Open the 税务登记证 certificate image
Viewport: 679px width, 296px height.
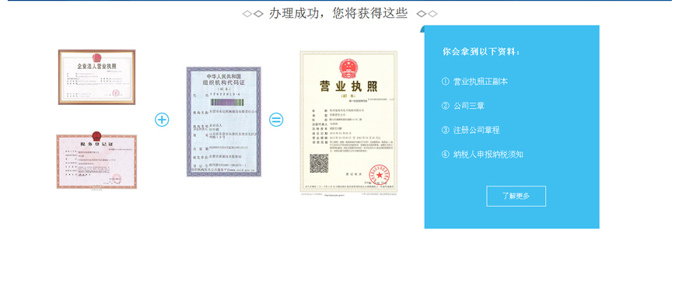[x=96, y=160]
